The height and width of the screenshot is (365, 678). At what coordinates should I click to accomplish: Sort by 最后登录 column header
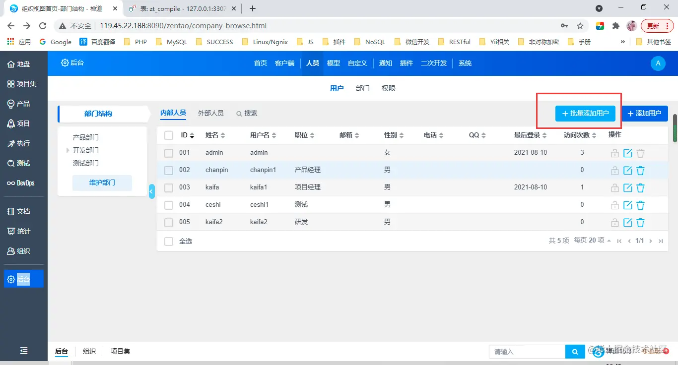(x=530, y=135)
